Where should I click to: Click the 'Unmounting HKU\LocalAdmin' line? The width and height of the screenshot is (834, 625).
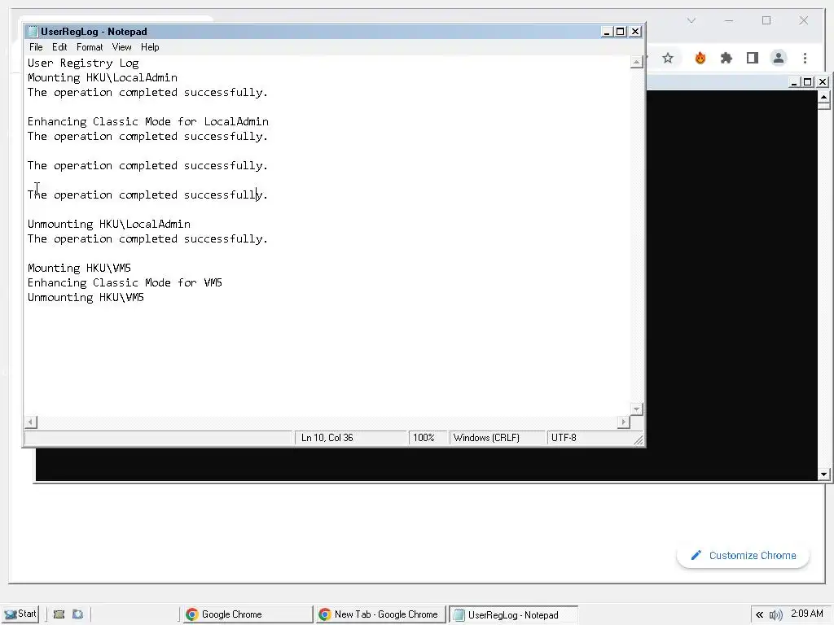coord(108,225)
